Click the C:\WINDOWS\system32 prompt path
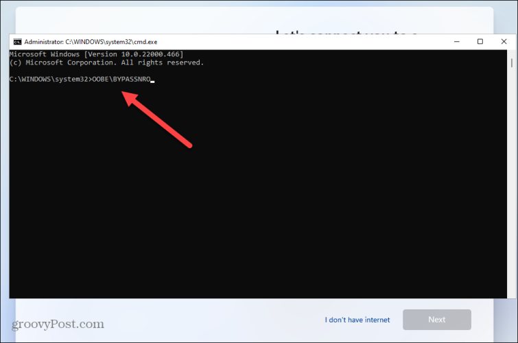The image size is (518, 343). pos(49,80)
